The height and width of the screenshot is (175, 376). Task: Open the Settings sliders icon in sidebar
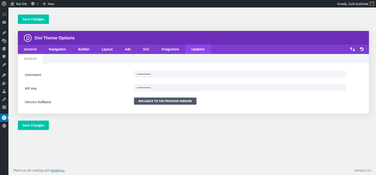(4, 107)
